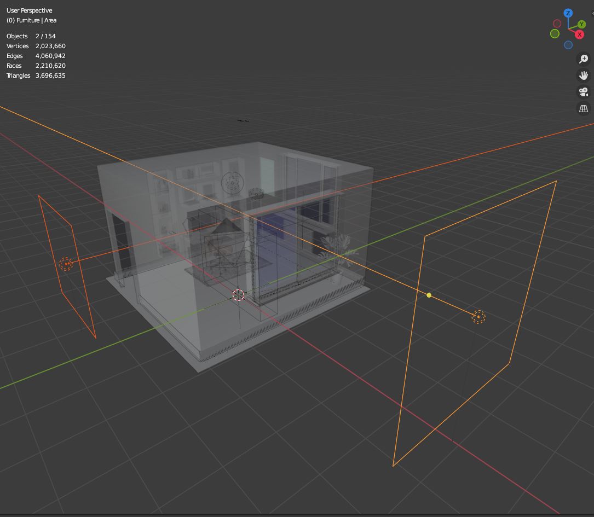Screen dimensions: 594x517
Task: Click the negative Y green gizmo circle
Action: click(555, 34)
